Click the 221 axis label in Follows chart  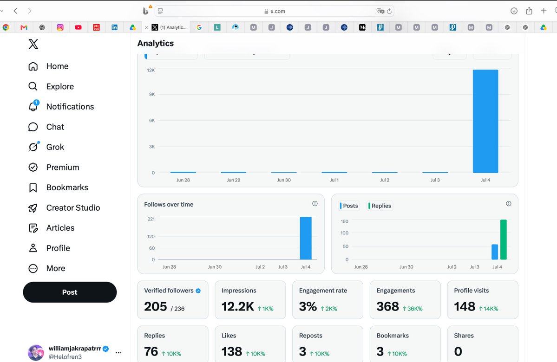point(151,219)
